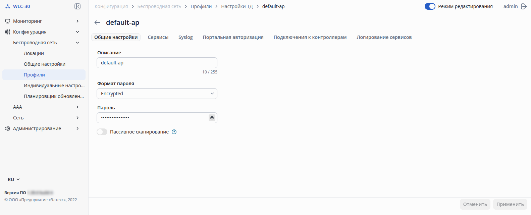This screenshot has height=215, width=531.
Task: Open the RU language selector
Action: [x=14, y=179]
